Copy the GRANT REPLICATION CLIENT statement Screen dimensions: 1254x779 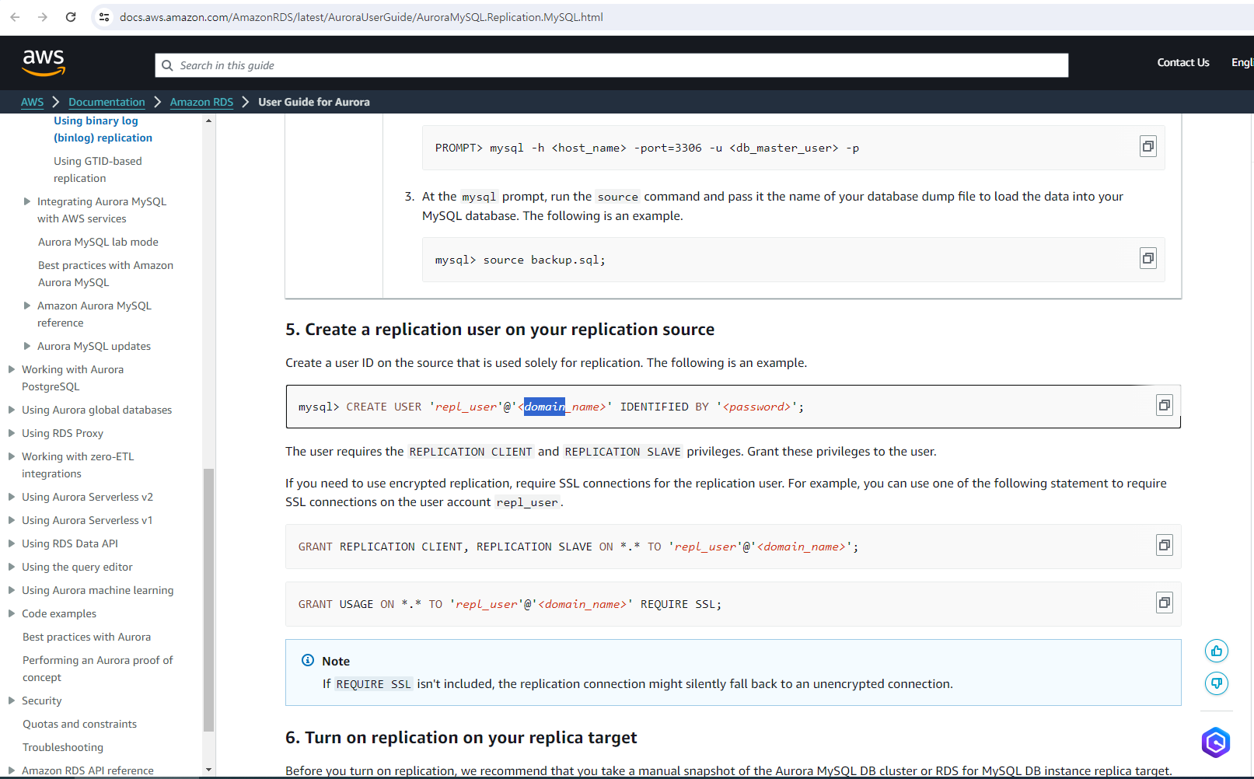(x=1164, y=545)
